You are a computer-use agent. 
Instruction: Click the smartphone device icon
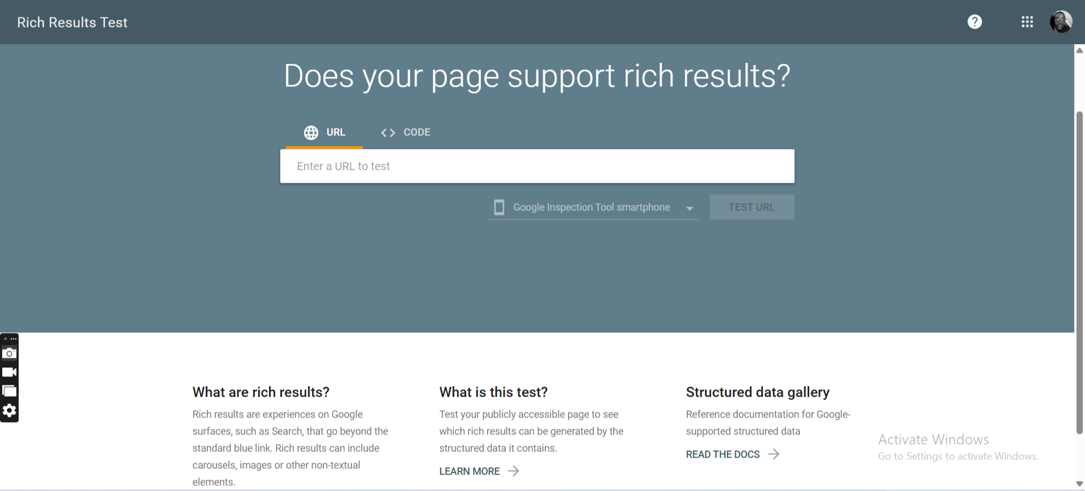pyautogui.click(x=499, y=207)
